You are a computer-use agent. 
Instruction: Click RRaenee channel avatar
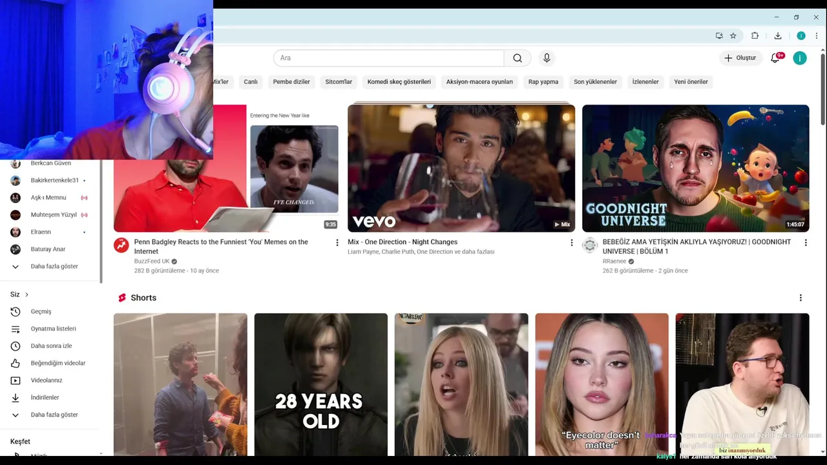590,245
